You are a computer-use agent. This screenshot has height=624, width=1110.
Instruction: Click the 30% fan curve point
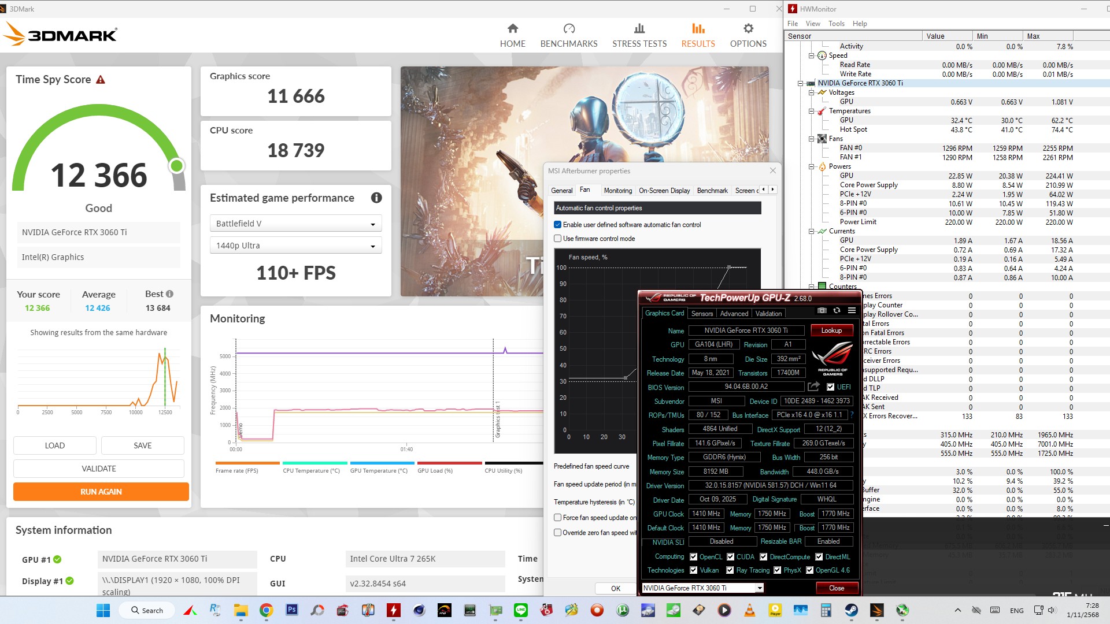click(x=626, y=378)
